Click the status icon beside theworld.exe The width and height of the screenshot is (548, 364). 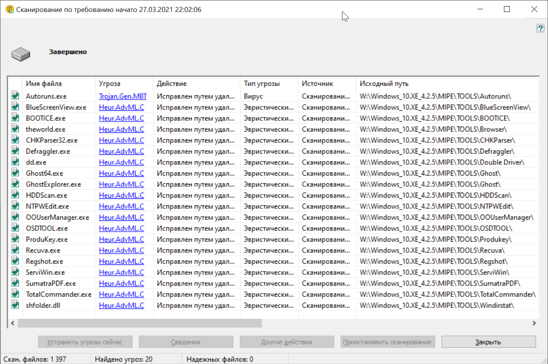15,128
